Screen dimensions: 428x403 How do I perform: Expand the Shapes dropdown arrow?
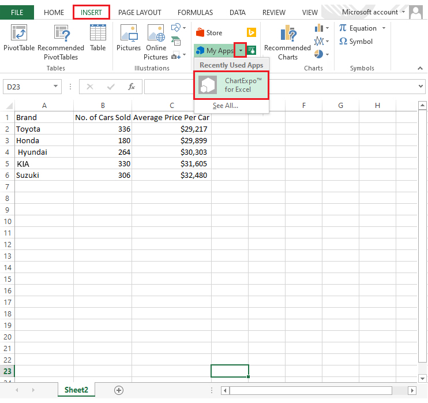(184, 28)
